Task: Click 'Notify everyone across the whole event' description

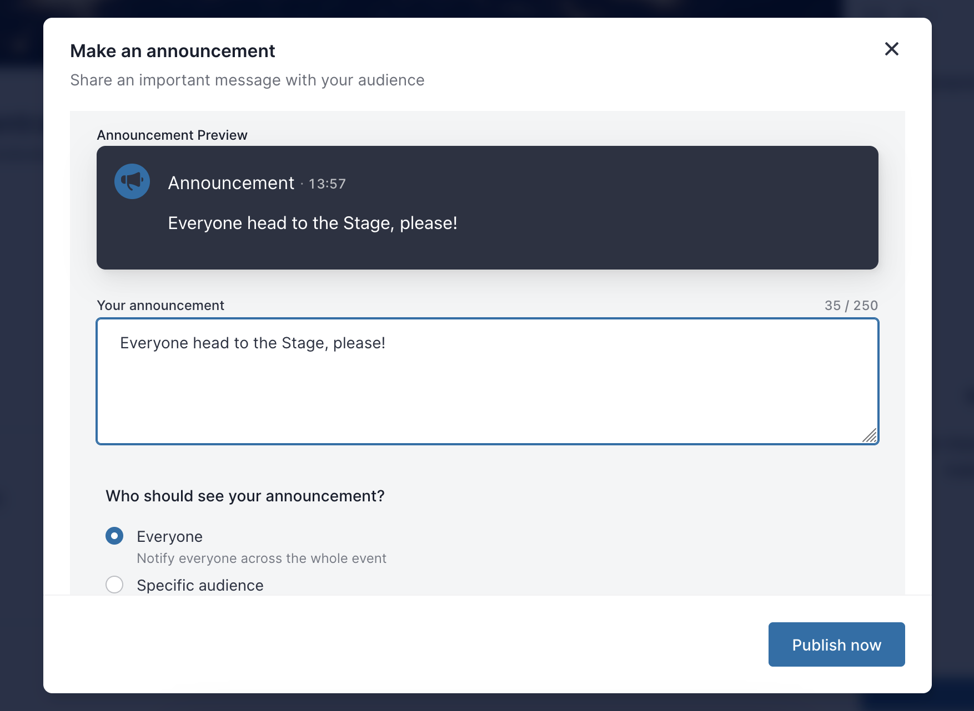Action: click(262, 558)
